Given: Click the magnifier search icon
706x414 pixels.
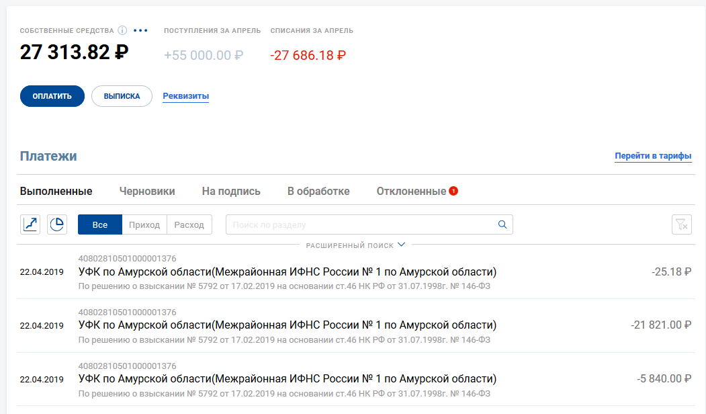Looking at the screenshot, I should click(x=502, y=224).
